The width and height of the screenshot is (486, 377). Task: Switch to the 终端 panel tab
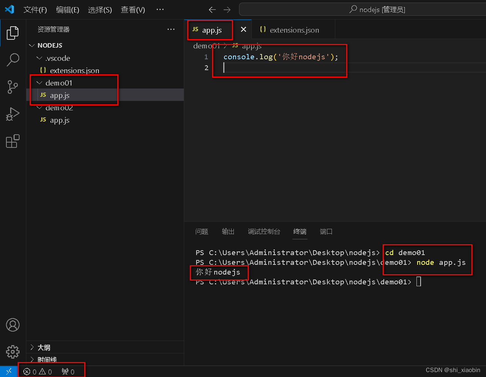pos(300,231)
